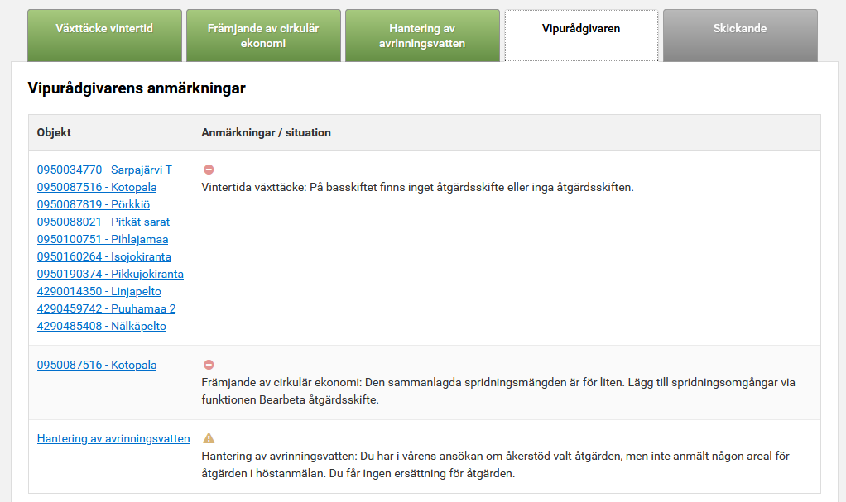Click the red error icon for Vintertida växttäcke

click(209, 170)
